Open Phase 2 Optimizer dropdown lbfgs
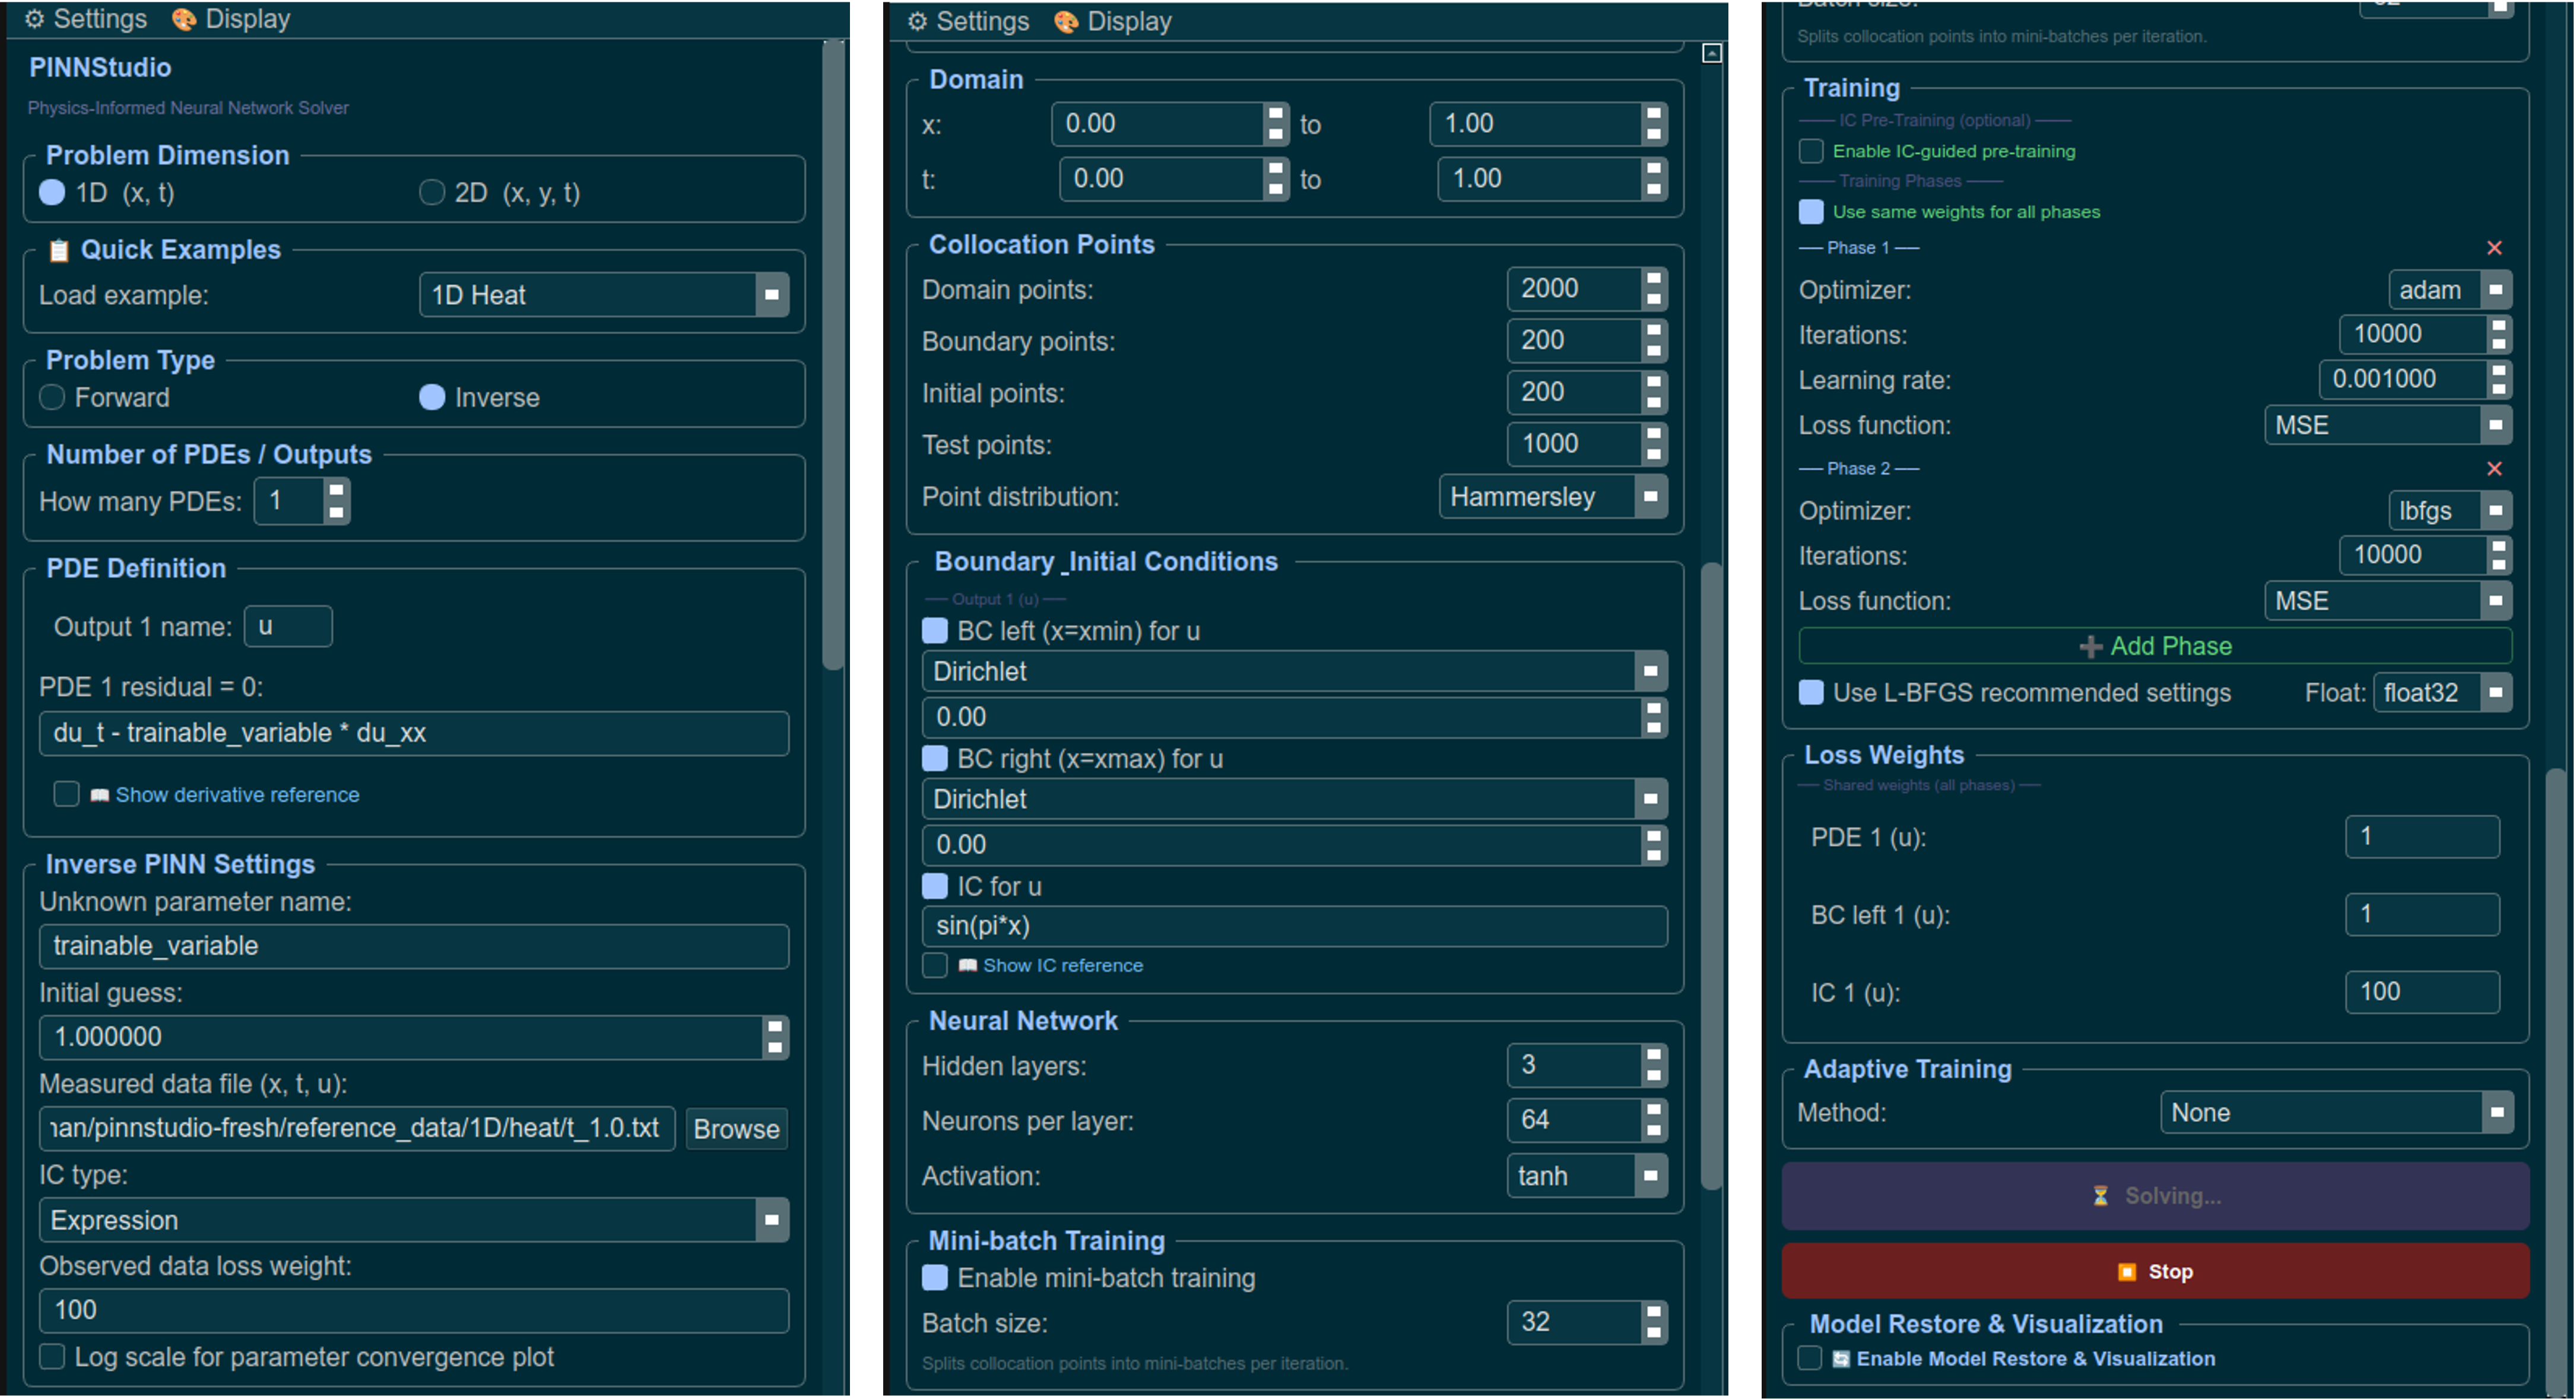The image size is (2576, 1400). coord(2450,511)
